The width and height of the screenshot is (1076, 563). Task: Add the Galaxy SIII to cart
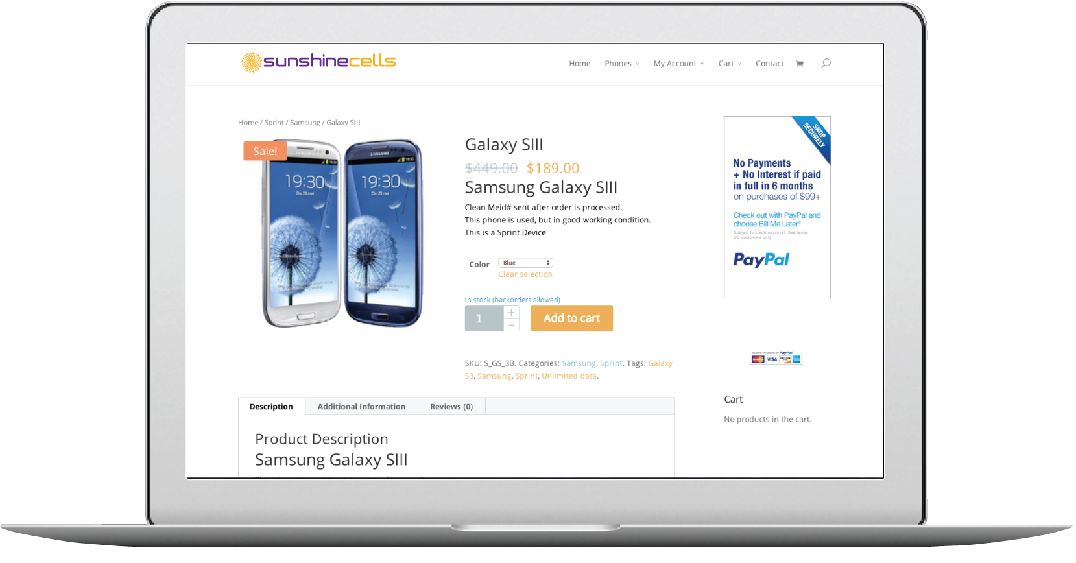point(571,318)
